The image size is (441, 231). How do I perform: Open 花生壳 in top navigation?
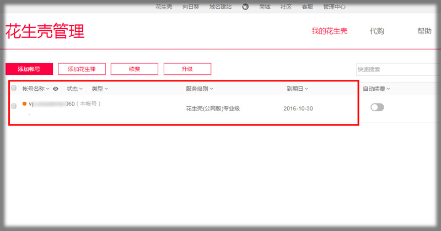tap(164, 7)
